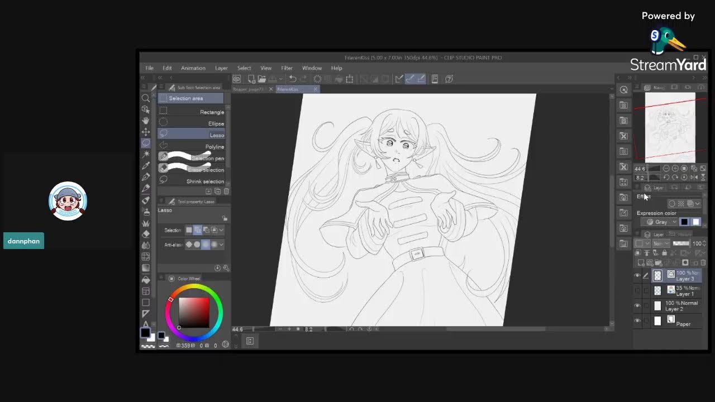Hide Layer 3 via eye icon
Viewport: 715px width, 402px height.
point(637,275)
